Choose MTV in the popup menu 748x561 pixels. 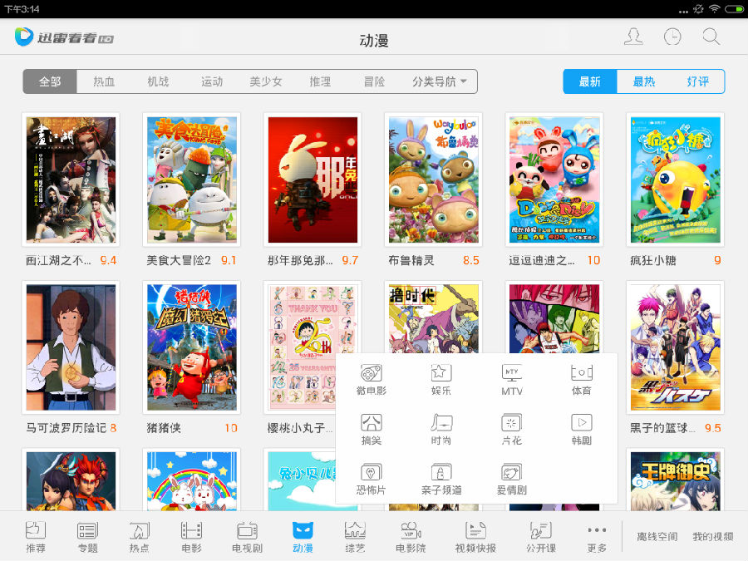(511, 380)
